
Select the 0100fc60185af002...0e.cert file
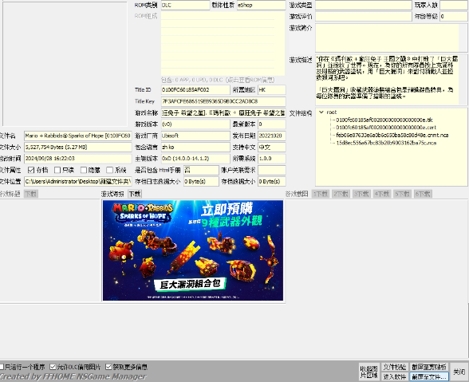click(386, 128)
